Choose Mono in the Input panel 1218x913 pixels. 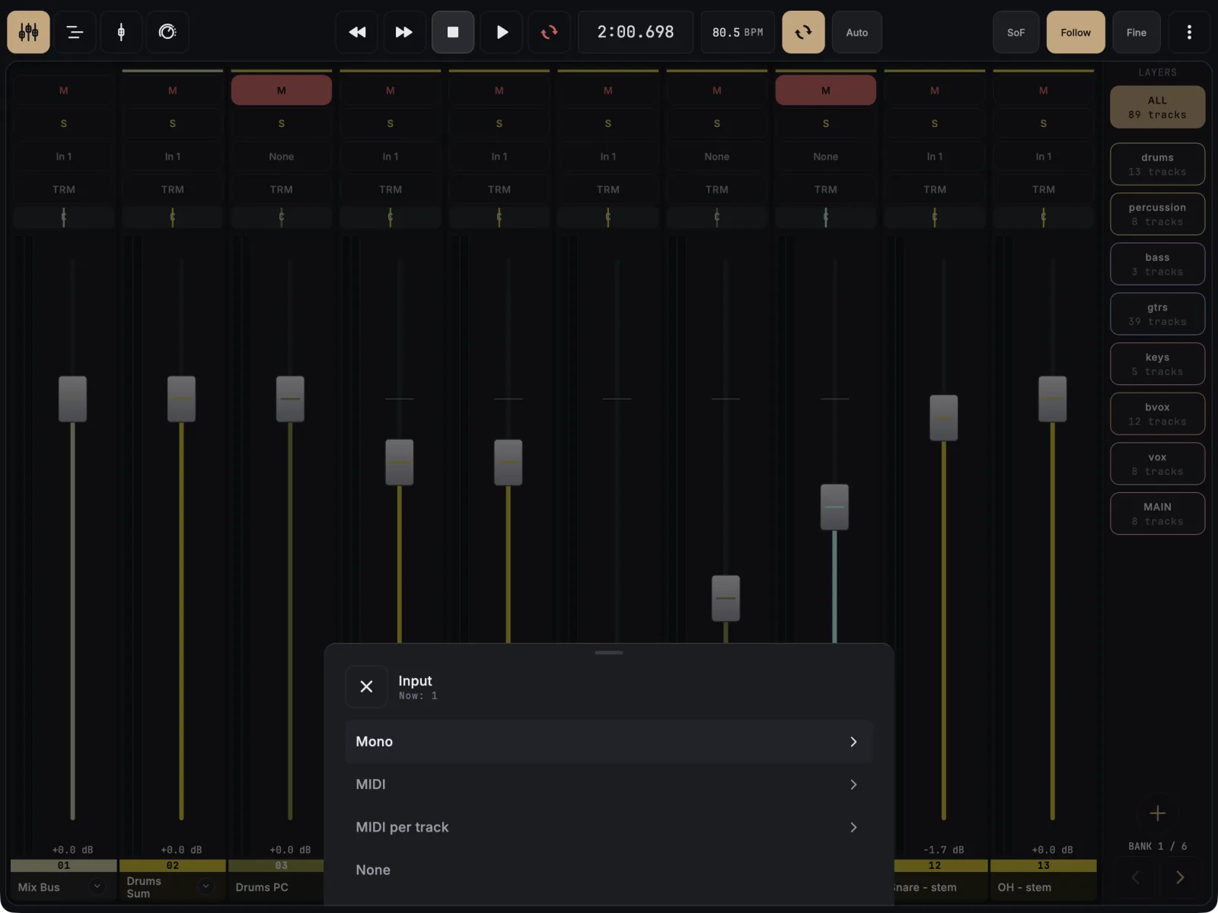coord(609,742)
